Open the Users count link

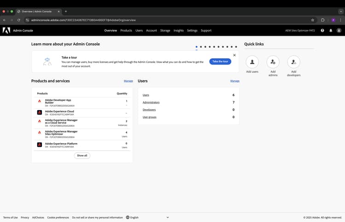pyautogui.click(x=146, y=95)
